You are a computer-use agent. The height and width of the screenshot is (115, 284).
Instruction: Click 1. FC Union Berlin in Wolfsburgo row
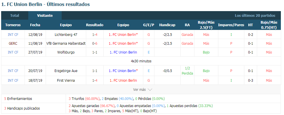point(123,52)
